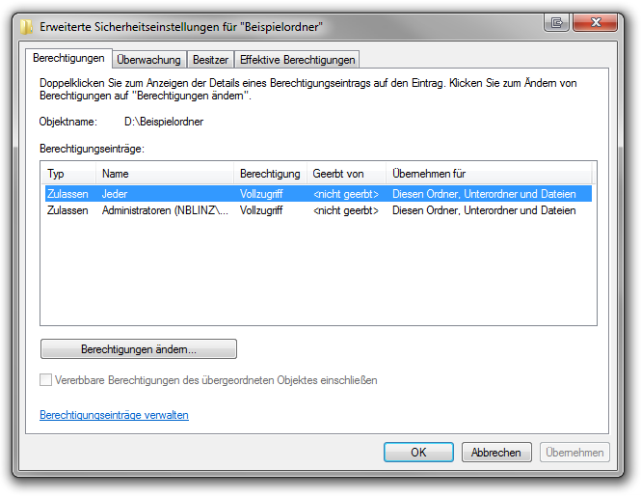The image size is (641, 497).
Task: Select the Berechtigungen tab
Action: [68, 59]
